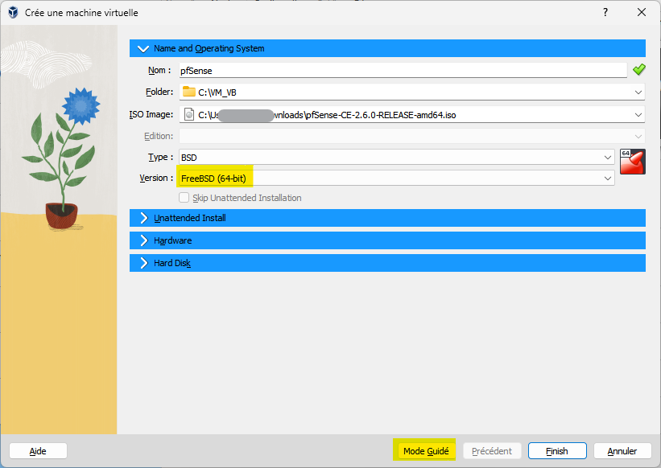Click the VirtualBox cube icon in title bar
The height and width of the screenshot is (468, 661).
[13, 13]
